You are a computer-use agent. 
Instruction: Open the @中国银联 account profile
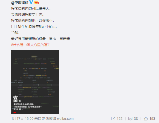(20, 2)
